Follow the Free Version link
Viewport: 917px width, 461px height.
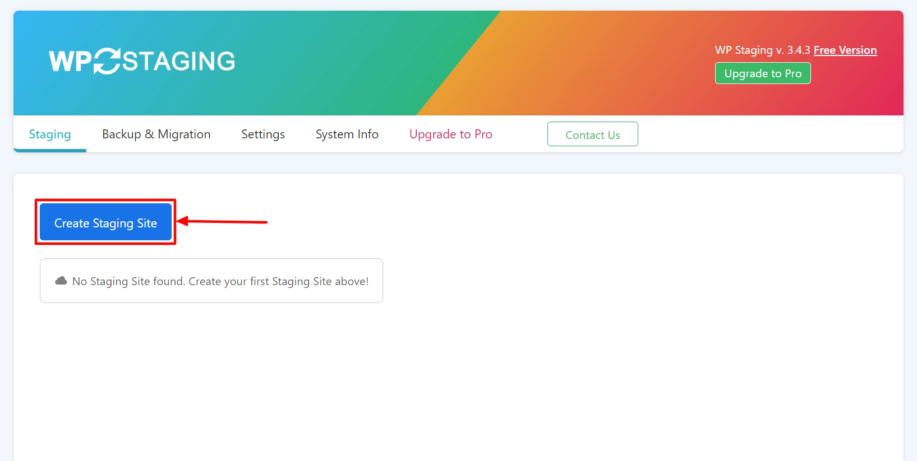point(845,50)
